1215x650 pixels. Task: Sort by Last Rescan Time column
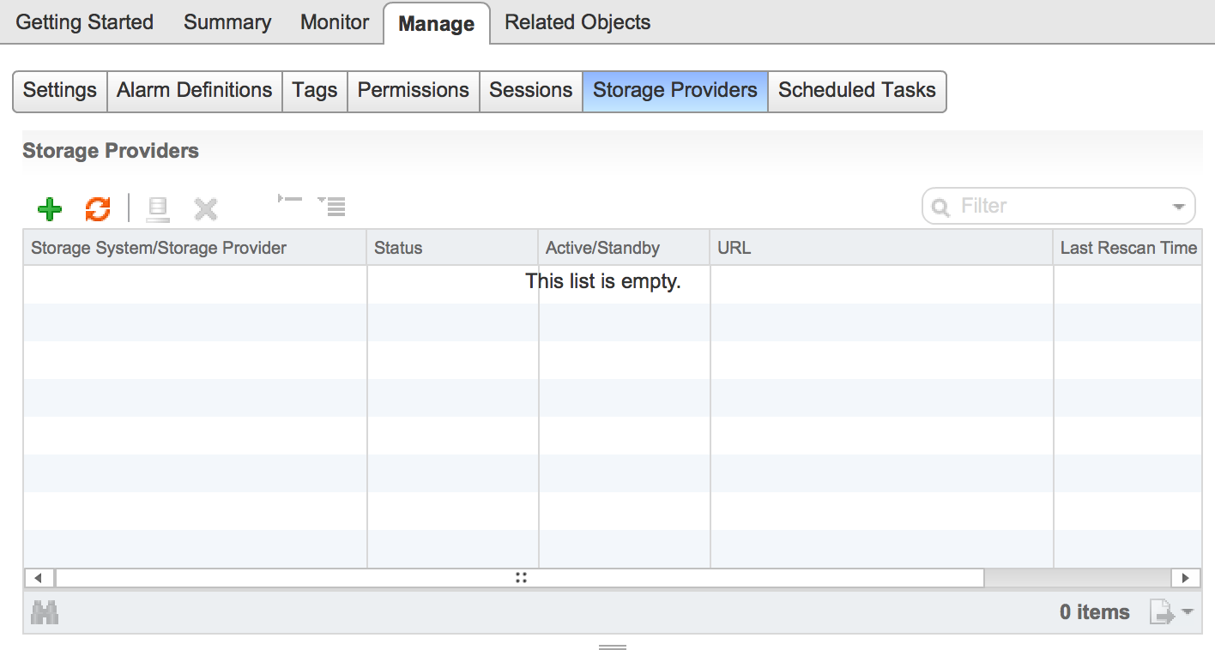pos(1127,248)
